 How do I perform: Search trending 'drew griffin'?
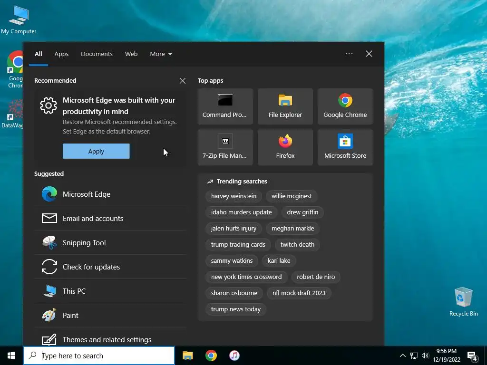[x=302, y=212]
